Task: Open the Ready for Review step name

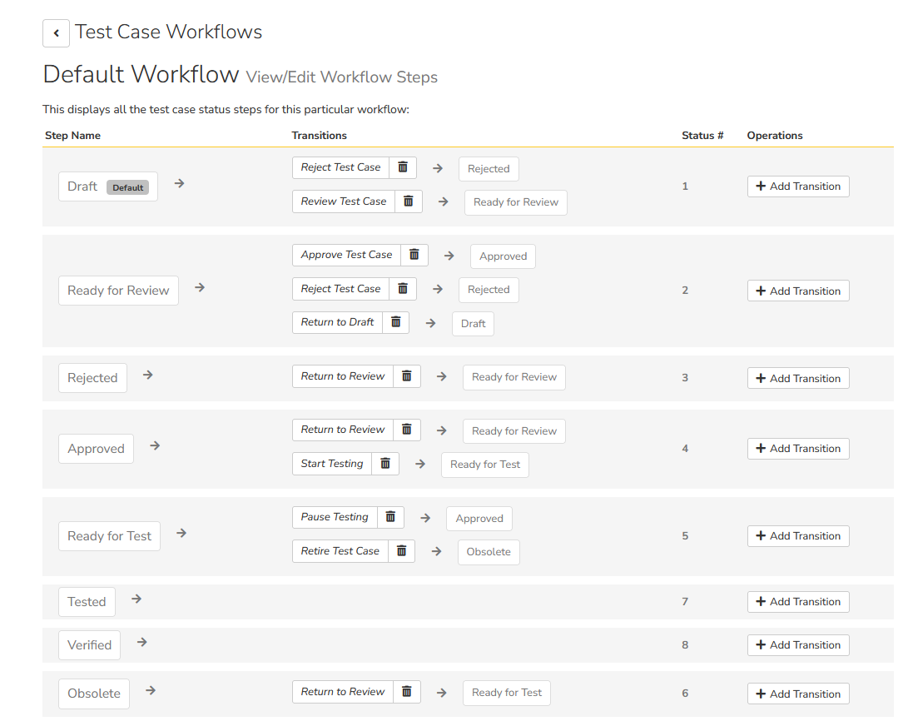Action: 118,291
